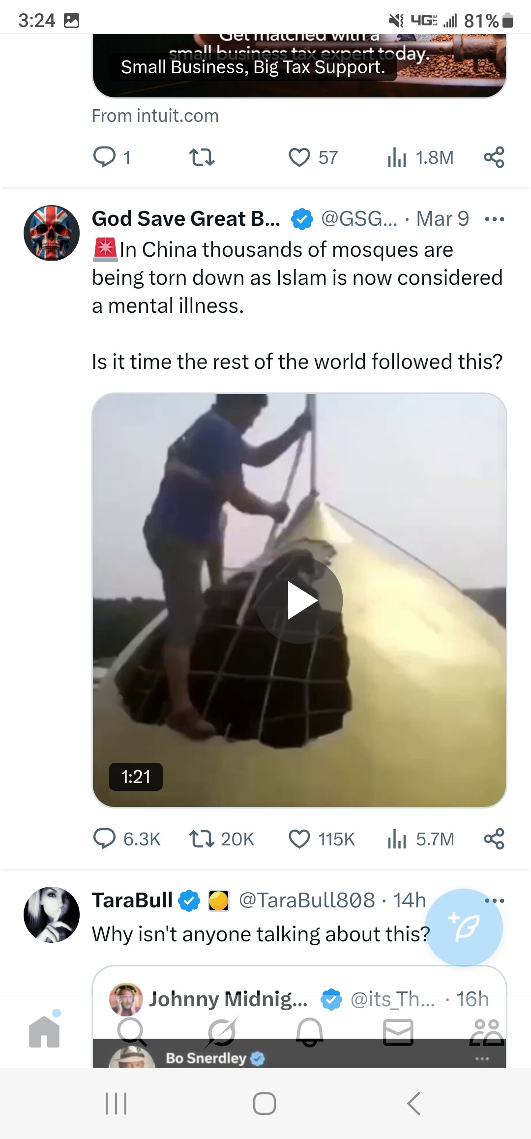
Task: Share the Intuit ad post
Action: point(494,158)
